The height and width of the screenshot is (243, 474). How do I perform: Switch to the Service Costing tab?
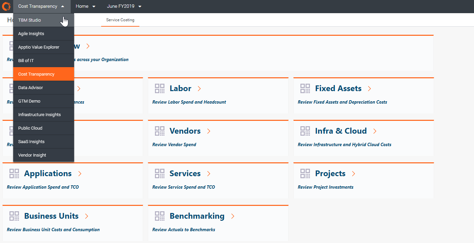pos(120,20)
